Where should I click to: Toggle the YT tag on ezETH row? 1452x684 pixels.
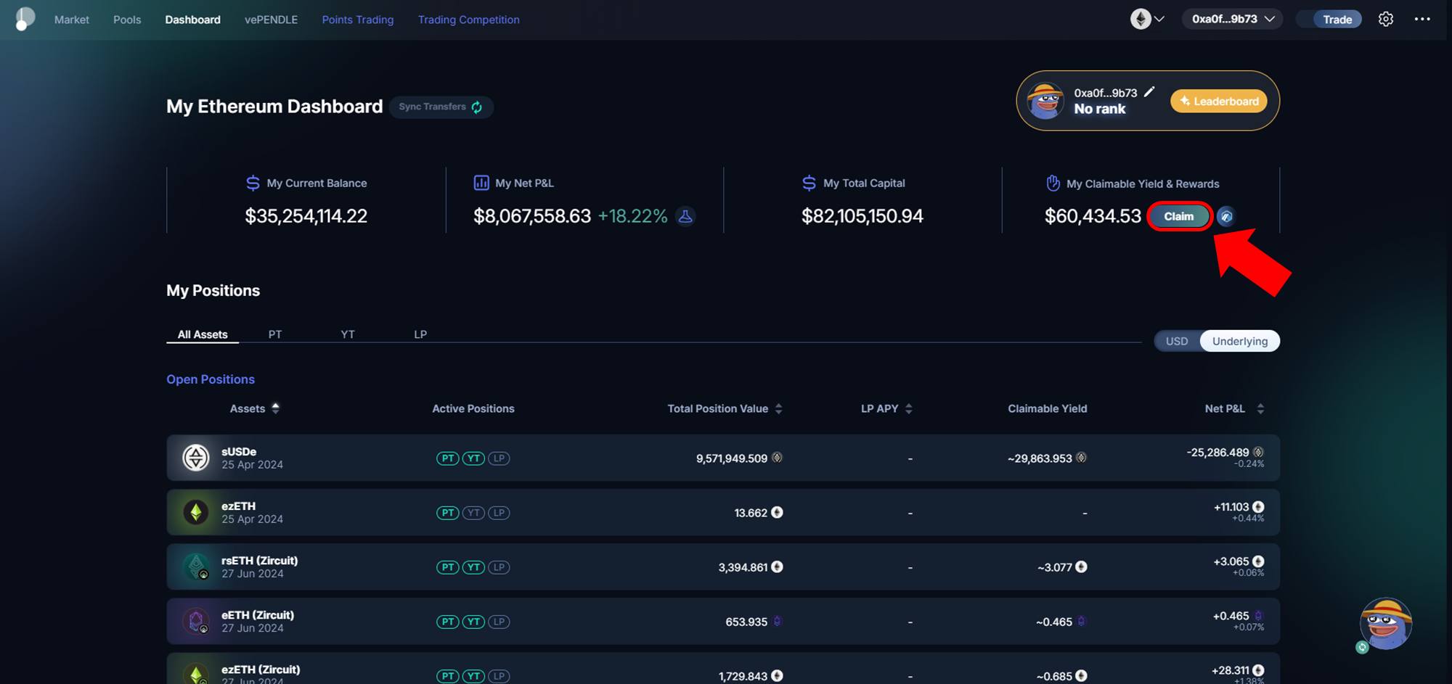tap(473, 513)
